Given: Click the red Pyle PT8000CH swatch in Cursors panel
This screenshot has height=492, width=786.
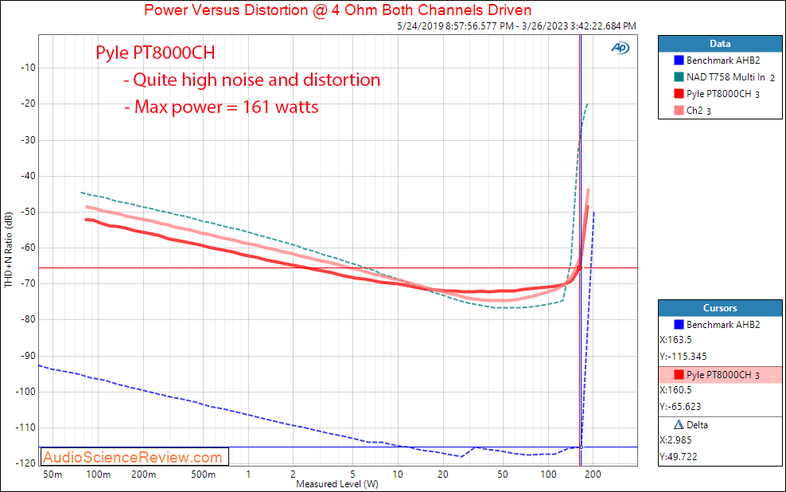Looking at the screenshot, I should [679, 375].
